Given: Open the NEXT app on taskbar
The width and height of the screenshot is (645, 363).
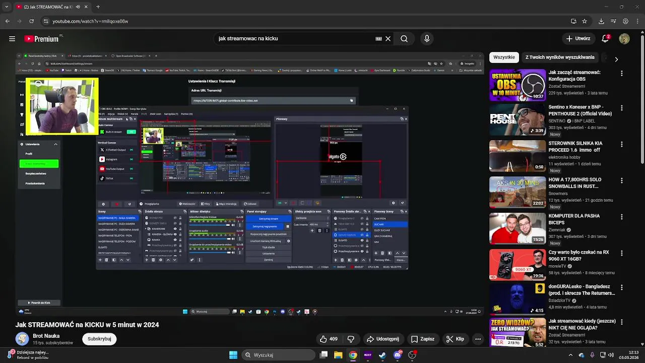Looking at the screenshot, I should tap(368, 355).
